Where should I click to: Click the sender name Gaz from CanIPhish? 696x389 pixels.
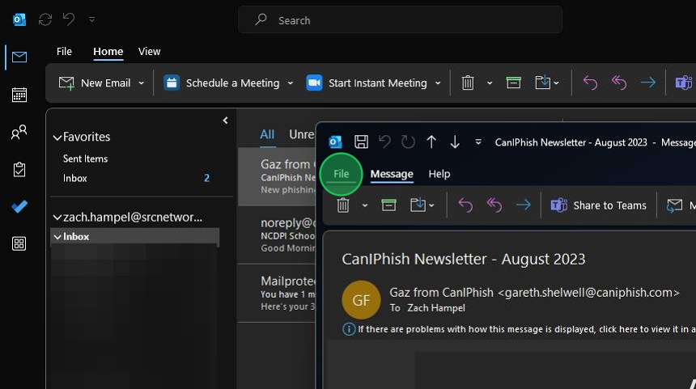coord(441,293)
